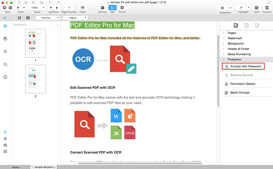Image resolution: width=273 pixels, height=169 pixels.
Task: Click the Page Number field
Action: pyautogui.click(x=69, y=8)
